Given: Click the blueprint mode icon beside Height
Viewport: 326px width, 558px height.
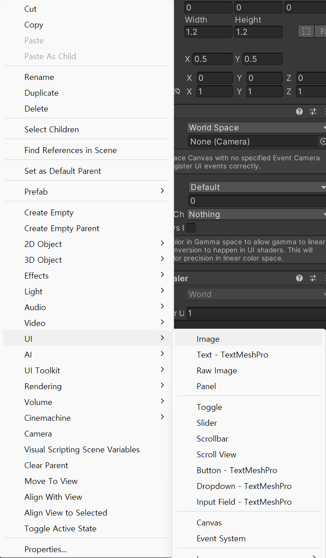Looking at the screenshot, I should 306,32.
